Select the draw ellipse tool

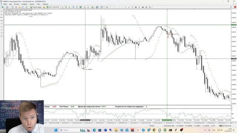pos(143,7)
